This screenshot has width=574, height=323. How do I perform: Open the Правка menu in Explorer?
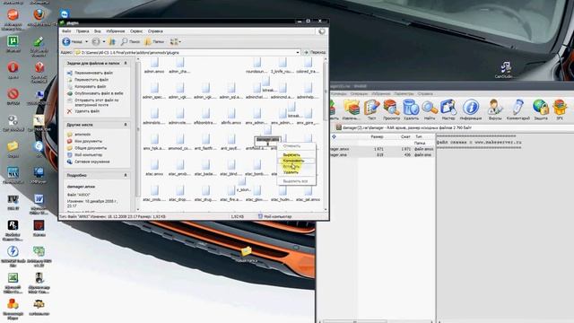83,31
